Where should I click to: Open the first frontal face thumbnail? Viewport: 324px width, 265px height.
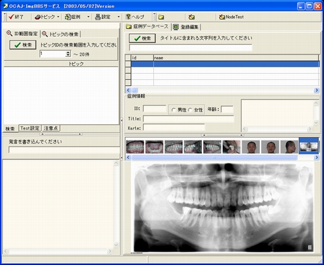[x=251, y=147]
